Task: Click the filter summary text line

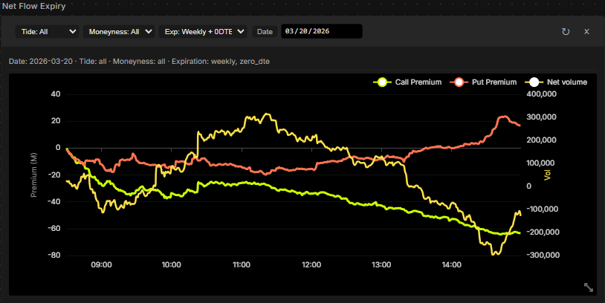Action: 139,60
